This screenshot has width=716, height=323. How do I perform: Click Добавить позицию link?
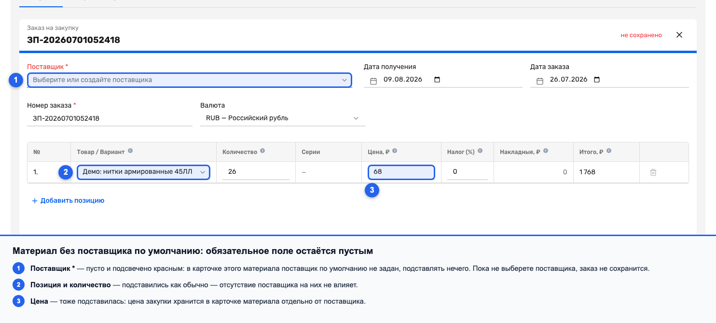pyautogui.click(x=68, y=200)
